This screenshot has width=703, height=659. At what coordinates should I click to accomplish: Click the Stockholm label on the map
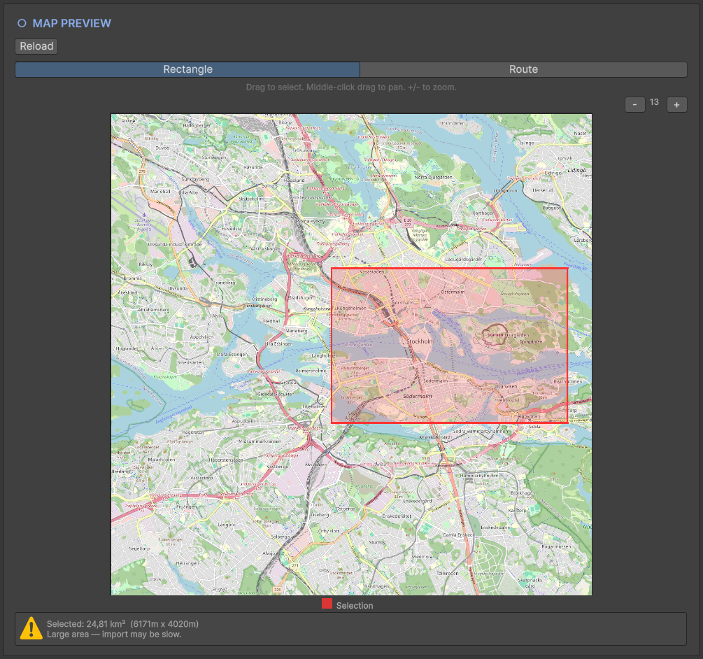coord(420,342)
